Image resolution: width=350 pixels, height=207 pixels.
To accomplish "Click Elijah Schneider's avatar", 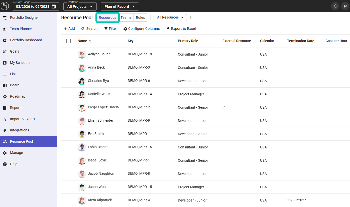I will 82,121.
